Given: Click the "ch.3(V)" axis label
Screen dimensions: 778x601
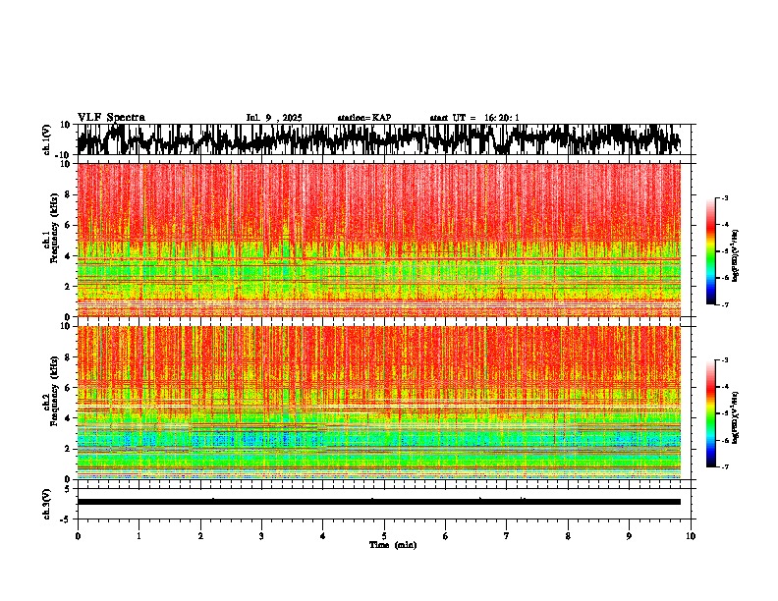Looking at the screenshot, I should coord(47,504).
